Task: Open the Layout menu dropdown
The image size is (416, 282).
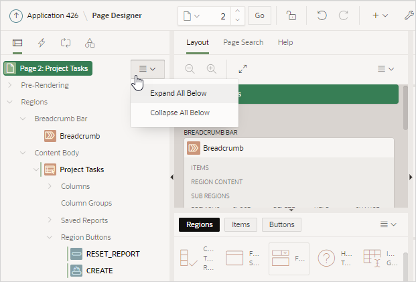Action: click(385, 69)
